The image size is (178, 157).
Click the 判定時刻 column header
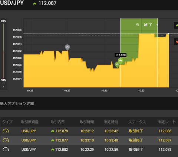tap(111, 122)
